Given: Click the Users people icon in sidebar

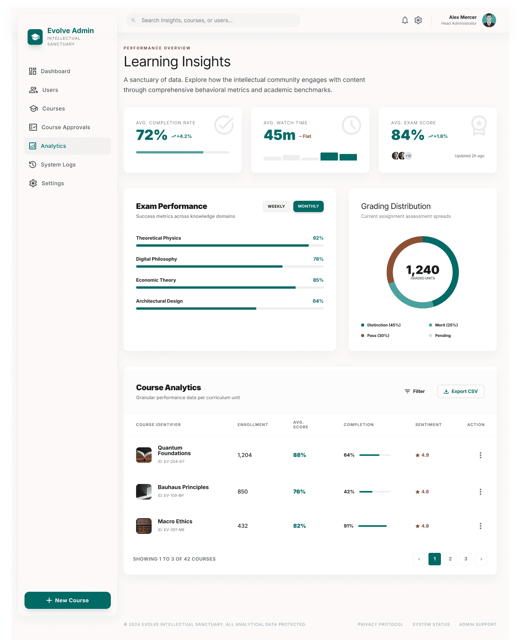Looking at the screenshot, I should pyautogui.click(x=33, y=90).
